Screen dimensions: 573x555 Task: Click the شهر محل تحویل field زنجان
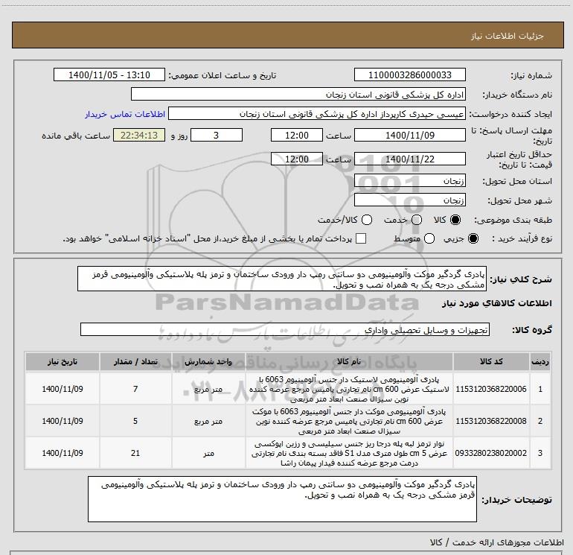[x=409, y=200]
